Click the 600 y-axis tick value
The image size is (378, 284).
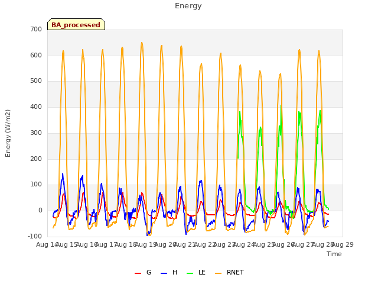(x=36, y=55)
